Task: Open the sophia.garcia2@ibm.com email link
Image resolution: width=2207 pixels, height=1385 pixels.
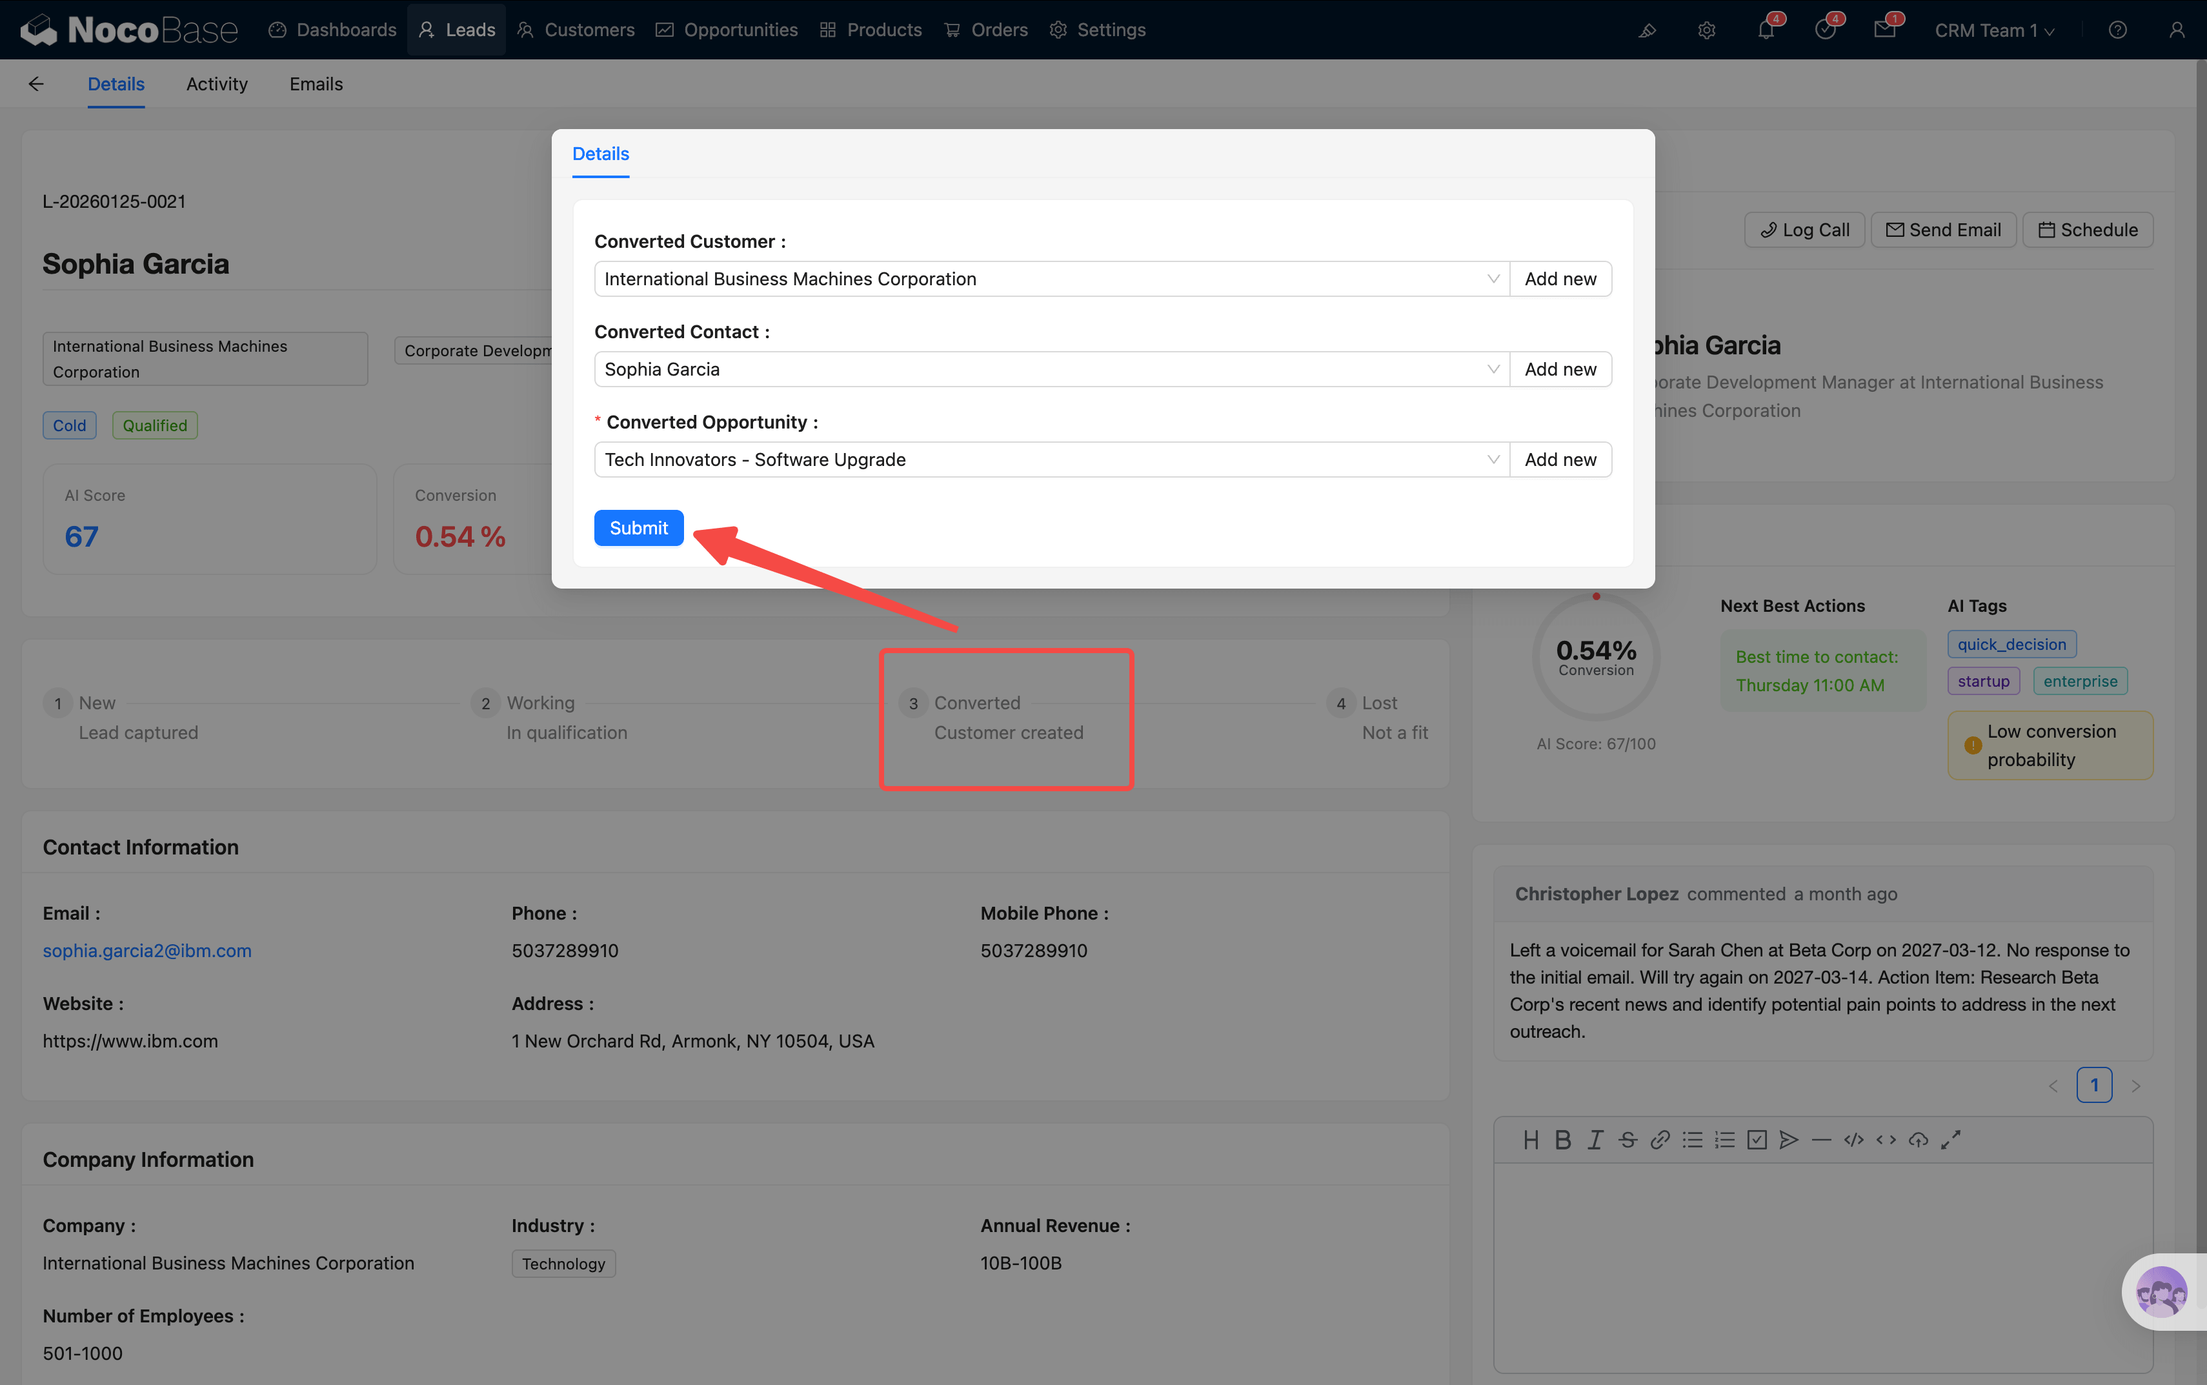Action: (x=146, y=951)
